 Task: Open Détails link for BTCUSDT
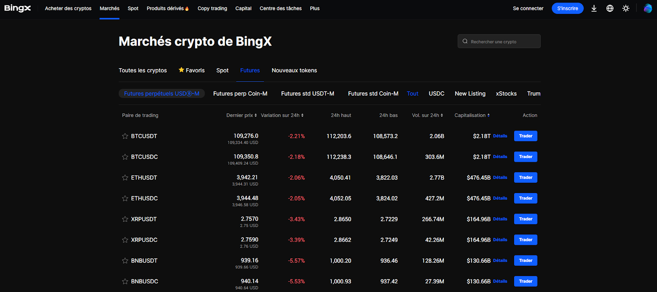coord(500,136)
